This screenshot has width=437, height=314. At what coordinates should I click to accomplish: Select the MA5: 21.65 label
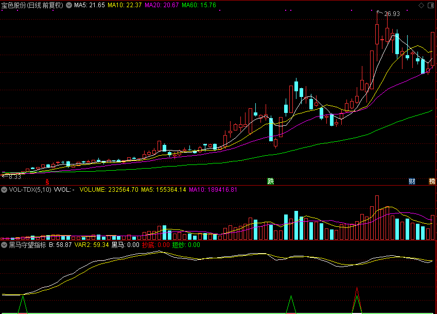[x=90, y=5]
